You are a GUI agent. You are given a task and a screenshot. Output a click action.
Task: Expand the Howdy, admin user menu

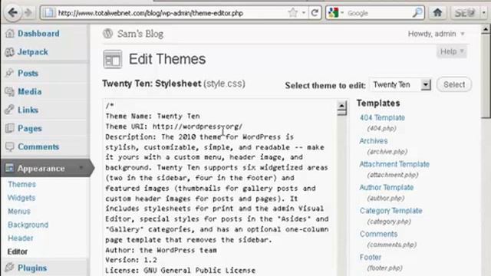click(437, 34)
